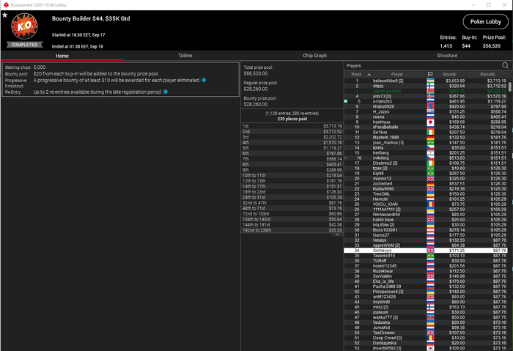The height and width of the screenshot is (351, 513).
Task: Select player row Bailey9090
Action: (x=426, y=189)
